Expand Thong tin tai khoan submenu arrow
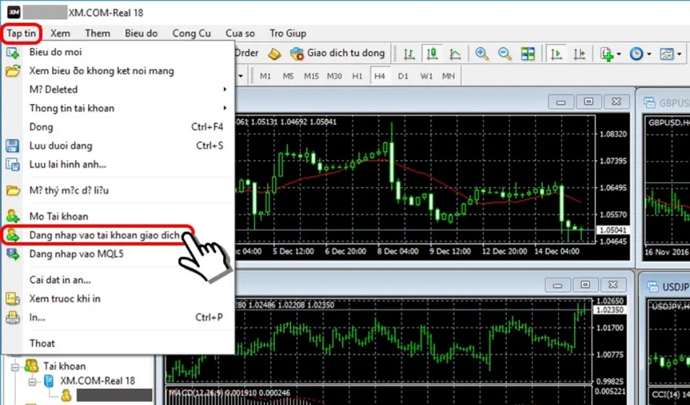Image resolution: width=690 pixels, height=405 pixels. 225,108
